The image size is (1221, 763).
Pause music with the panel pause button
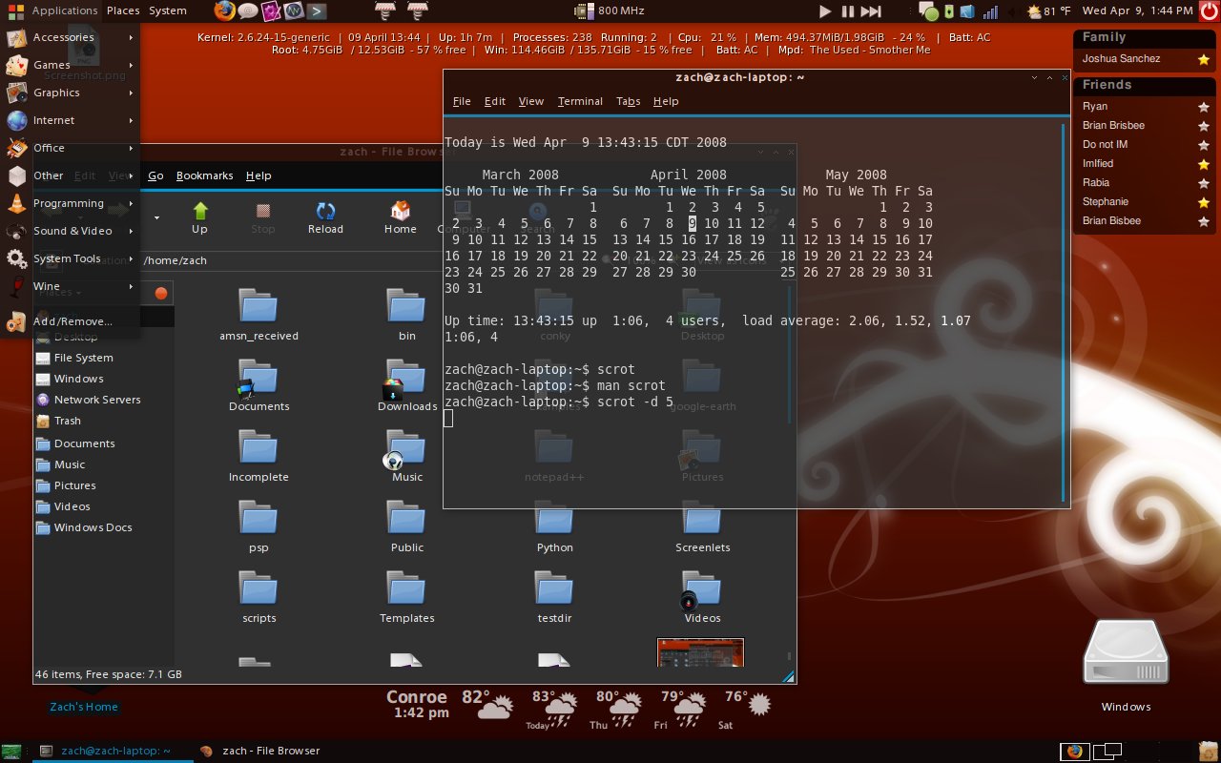847,11
